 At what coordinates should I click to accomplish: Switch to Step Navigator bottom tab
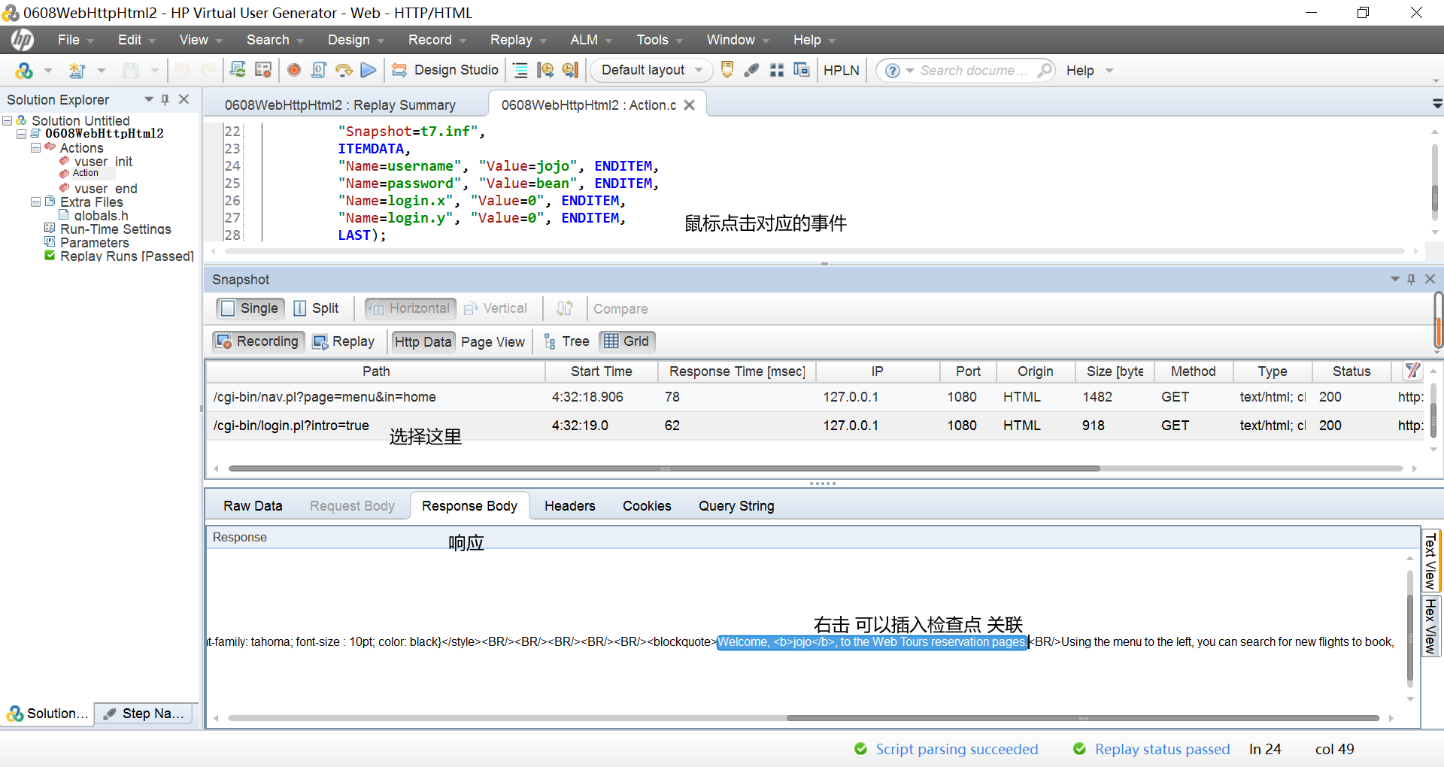click(x=144, y=714)
